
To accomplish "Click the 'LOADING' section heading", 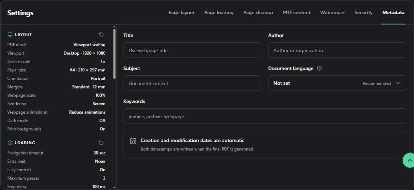I will pos(25,142).
